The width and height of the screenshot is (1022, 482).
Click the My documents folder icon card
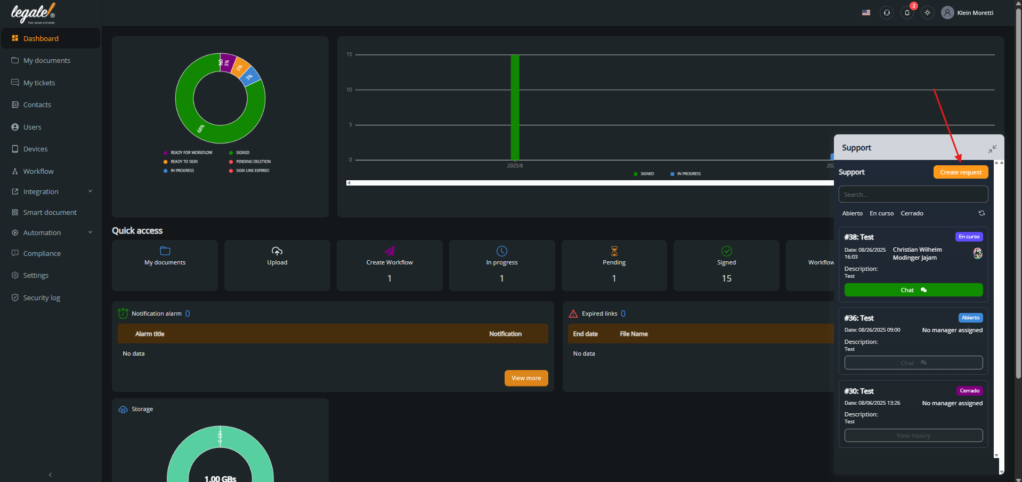pos(165,251)
